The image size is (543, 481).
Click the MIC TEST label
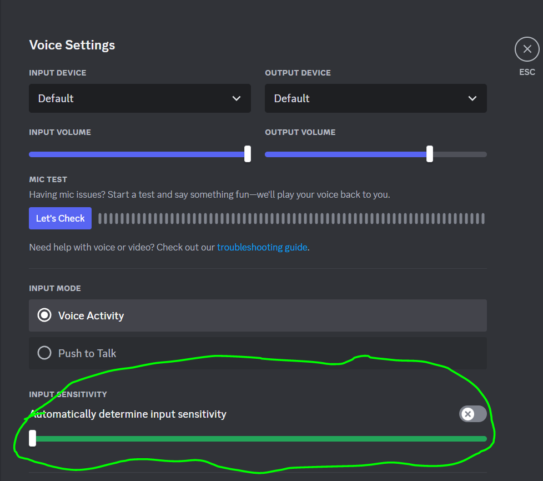click(x=48, y=179)
